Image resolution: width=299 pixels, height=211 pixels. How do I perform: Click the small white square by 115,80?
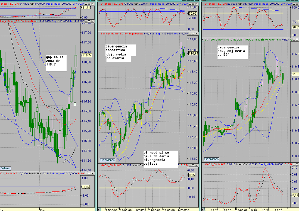point(75,104)
